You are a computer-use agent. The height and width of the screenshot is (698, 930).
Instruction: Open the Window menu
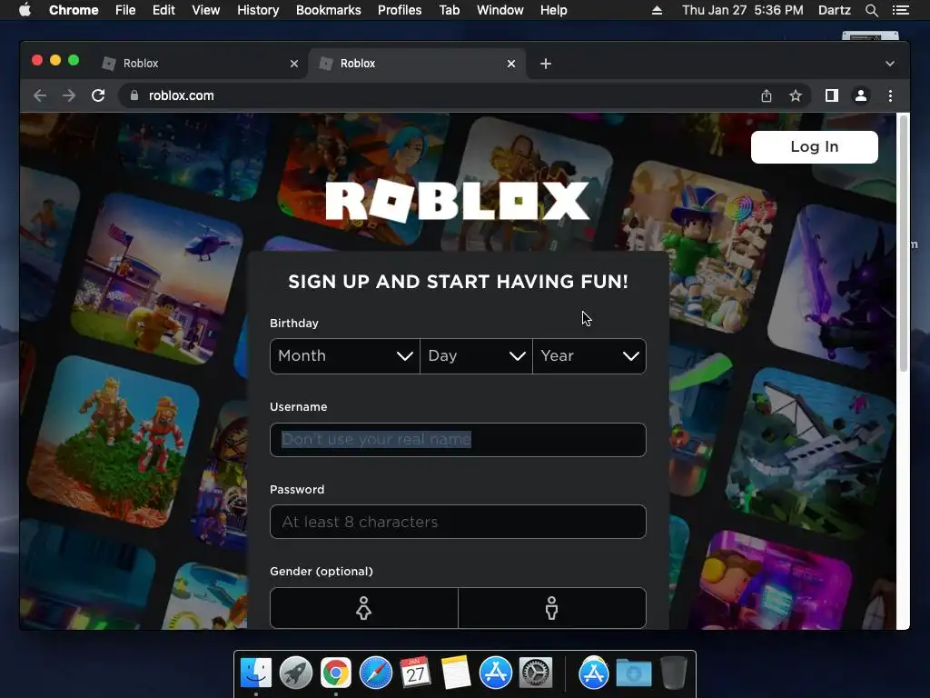(x=500, y=10)
